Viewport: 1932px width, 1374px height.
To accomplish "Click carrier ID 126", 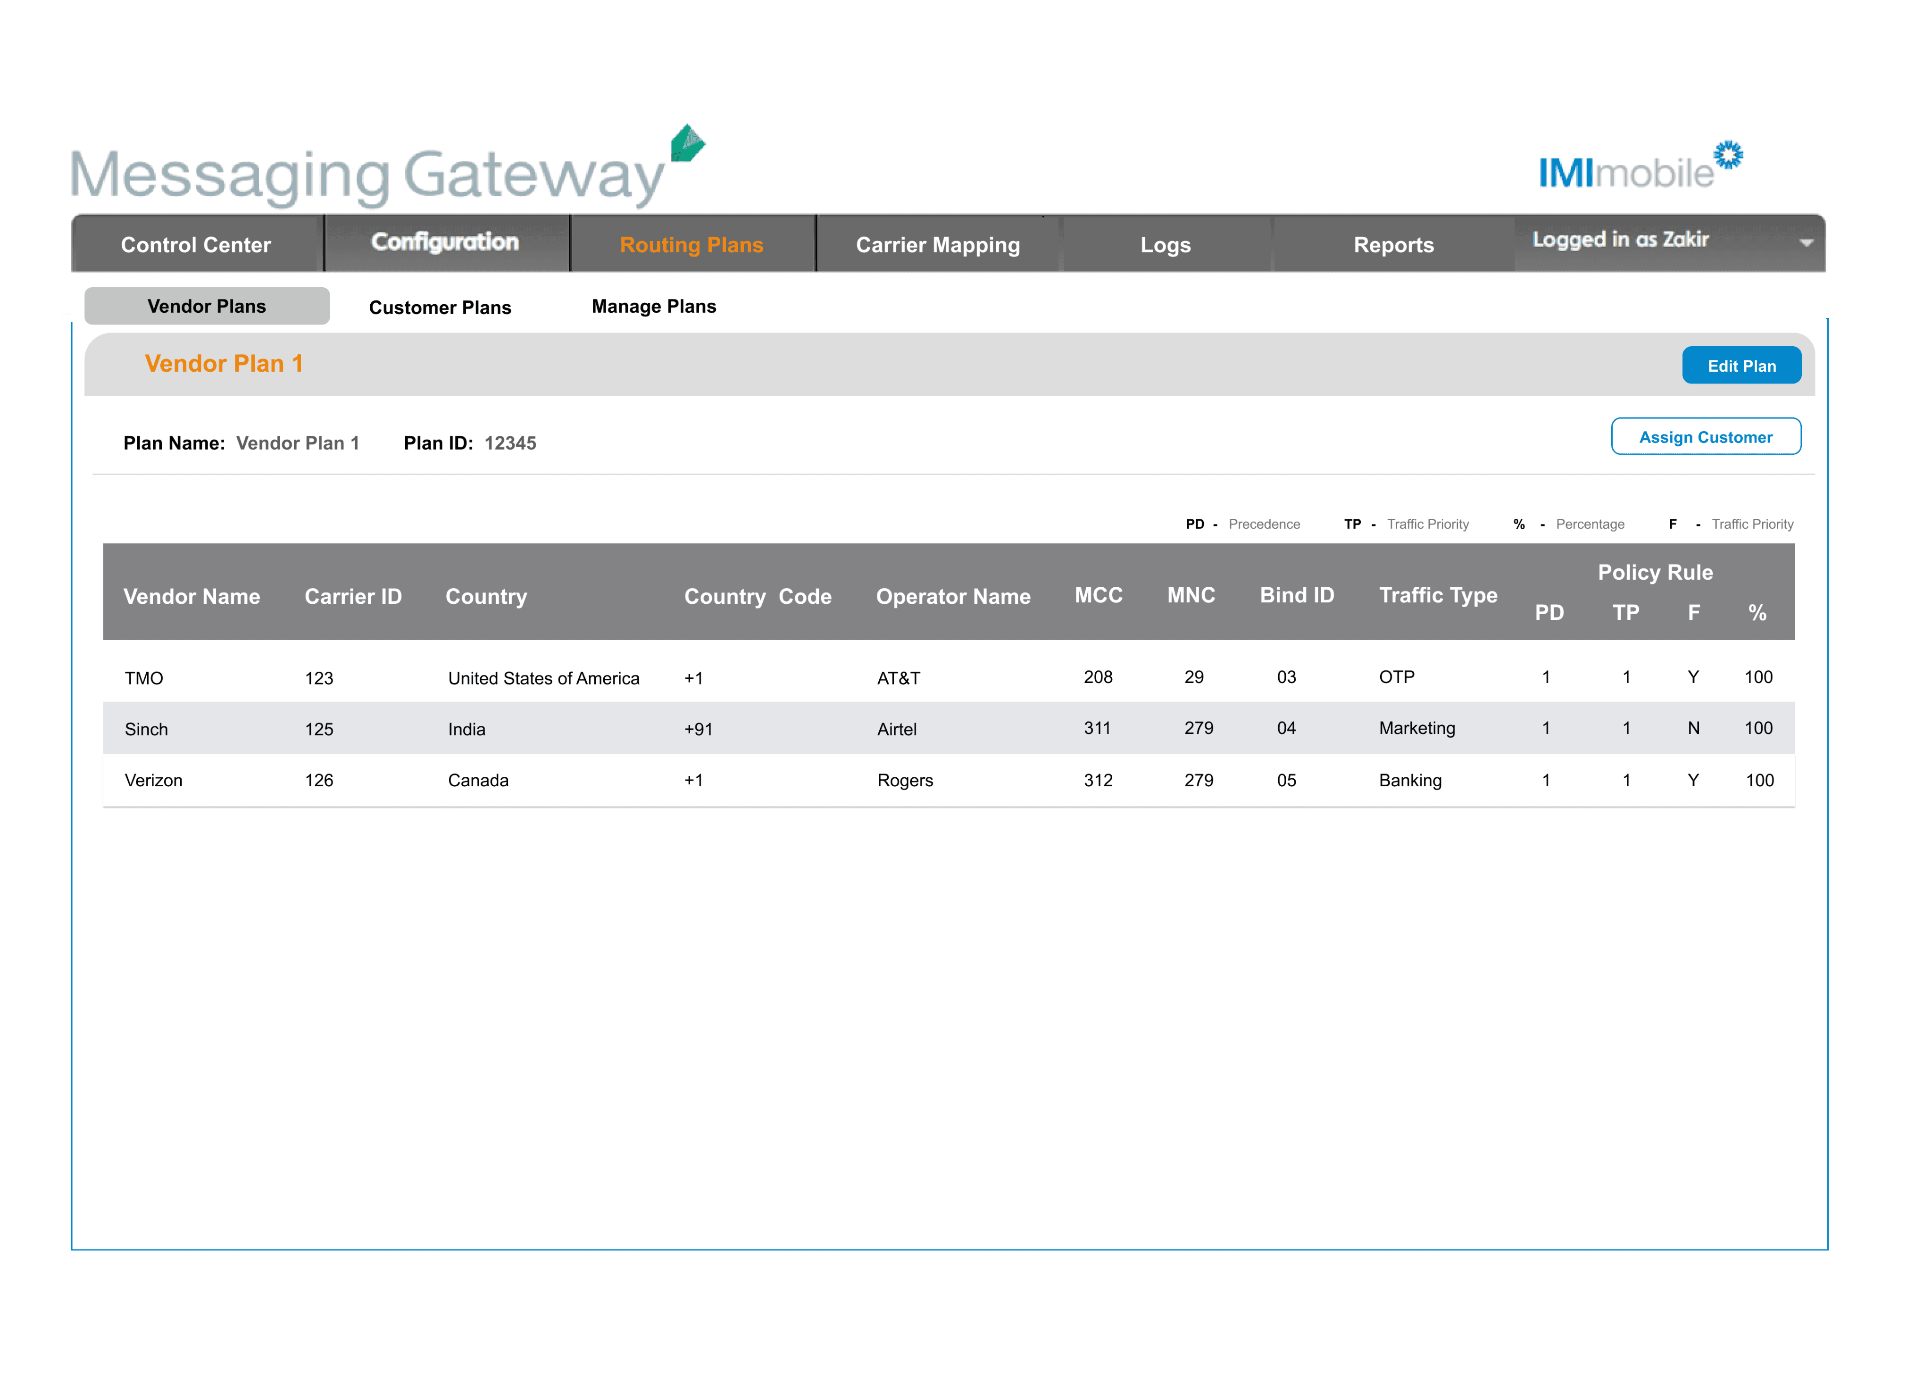I will (x=319, y=780).
